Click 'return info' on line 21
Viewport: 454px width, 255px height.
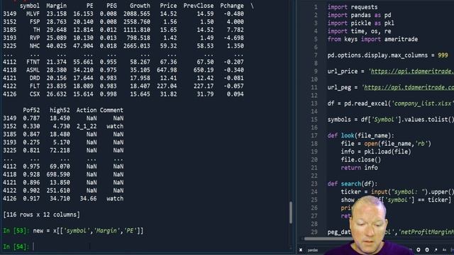coord(359,168)
